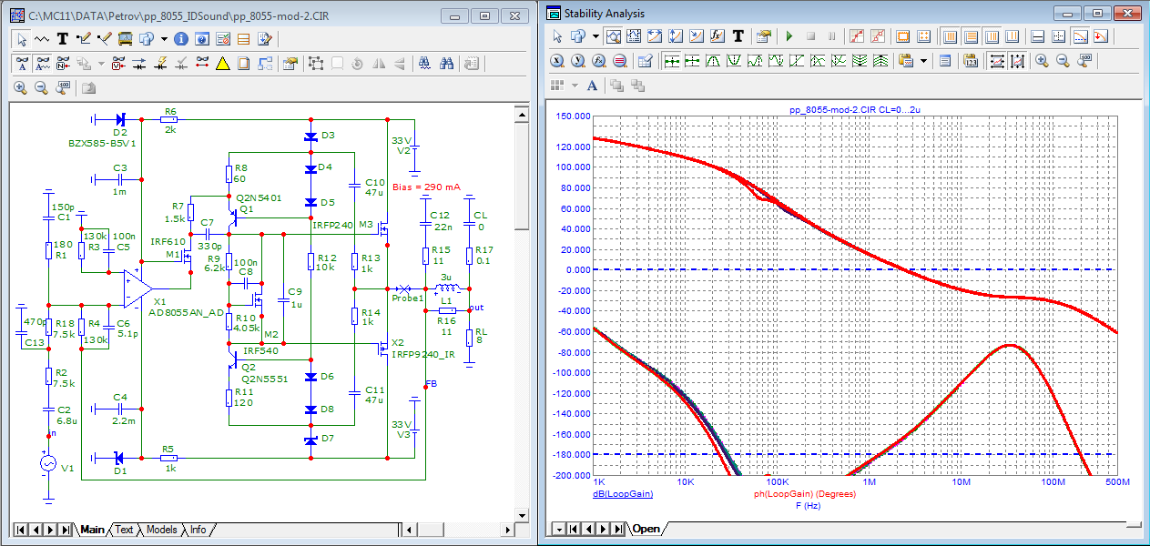Click the dB(LoopGain) plot label link
Viewport: 1150px width, 546px height.
(622, 494)
